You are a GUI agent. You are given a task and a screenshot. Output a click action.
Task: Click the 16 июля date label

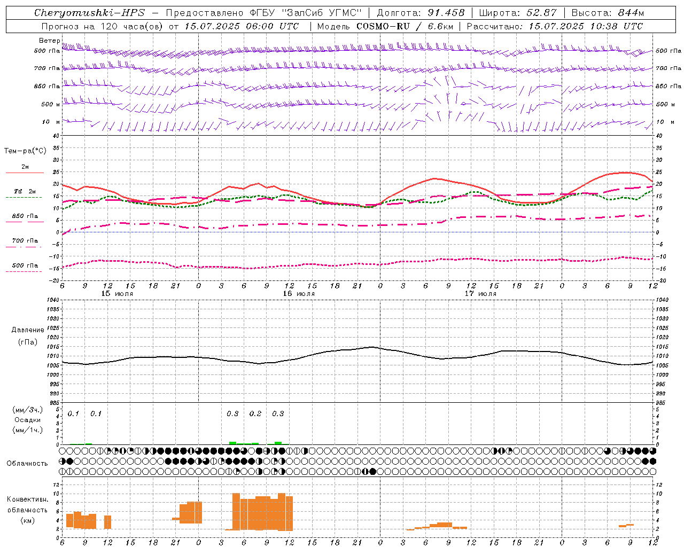[299, 294]
